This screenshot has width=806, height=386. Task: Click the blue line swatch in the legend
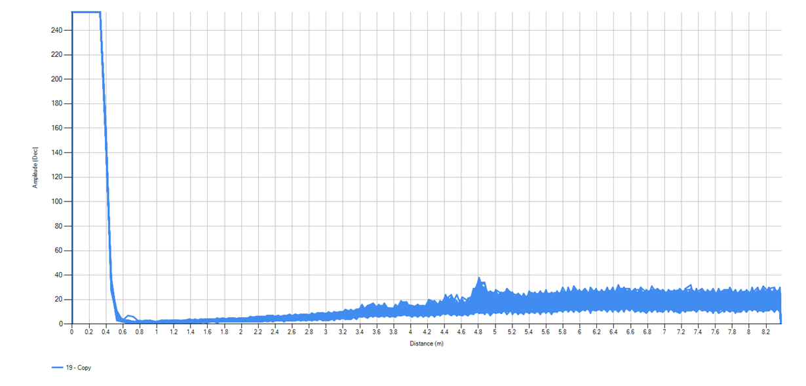pyautogui.click(x=57, y=368)
